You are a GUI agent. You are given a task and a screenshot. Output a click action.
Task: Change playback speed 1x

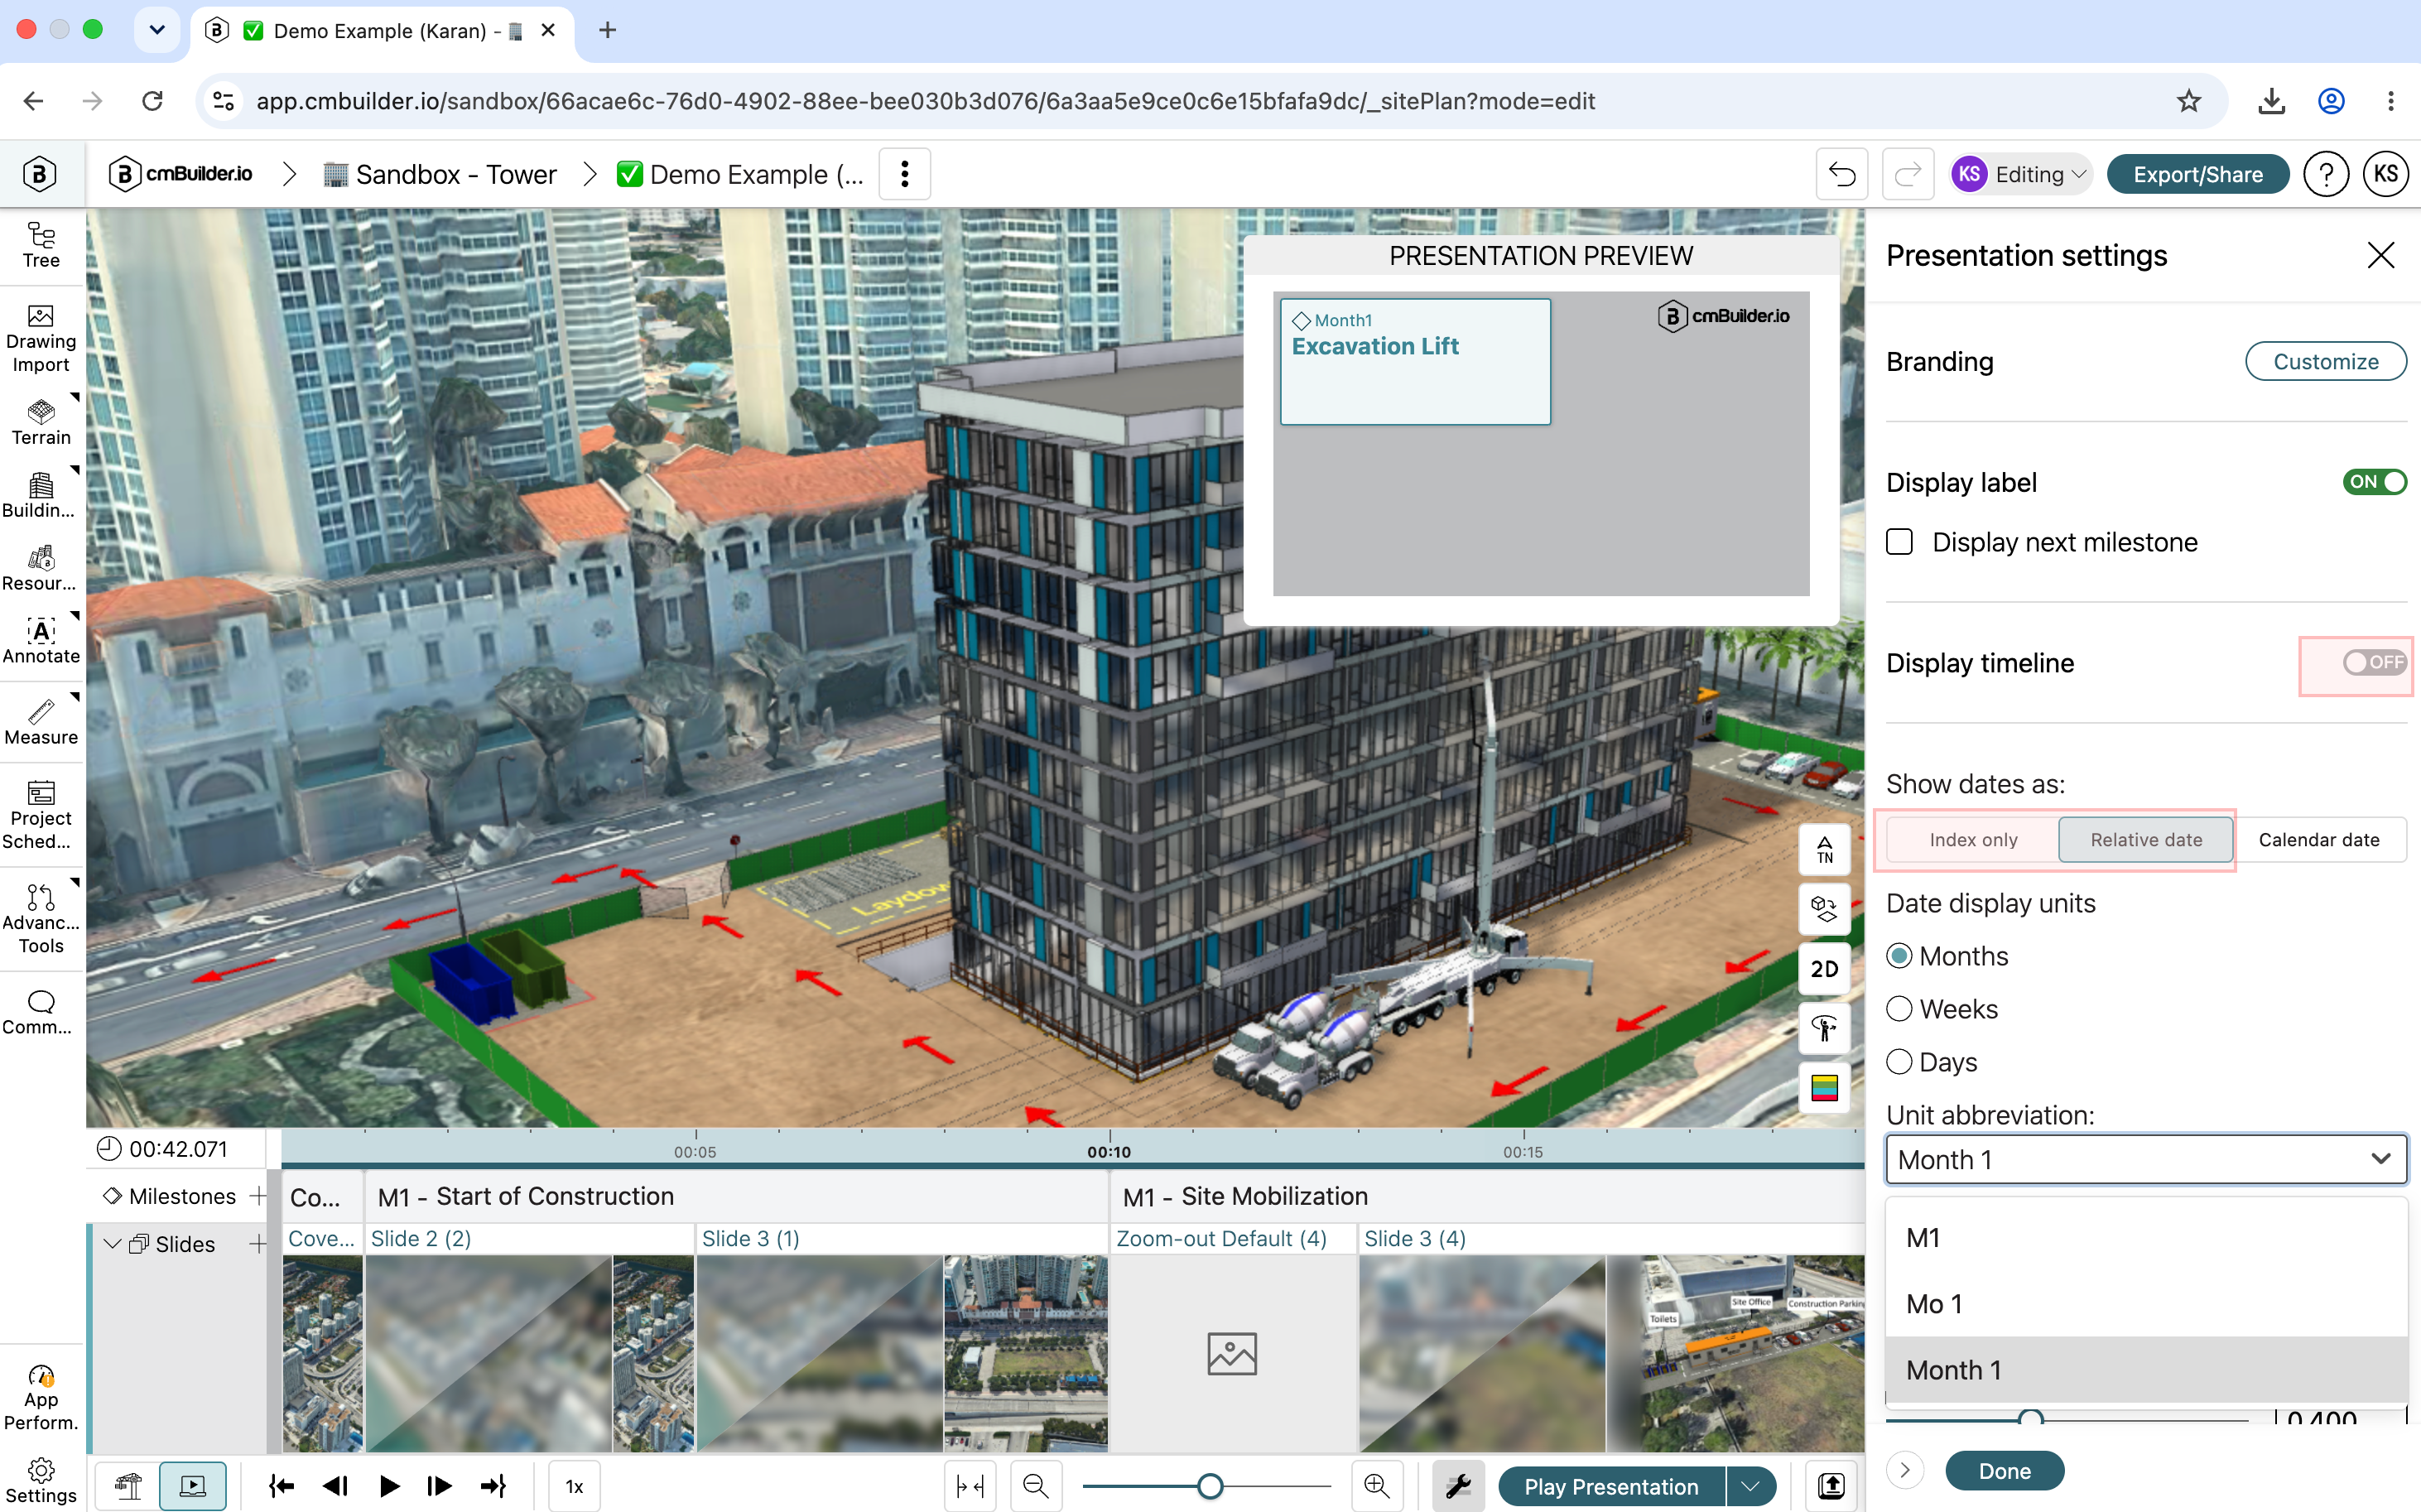(x=574, y=1486)
